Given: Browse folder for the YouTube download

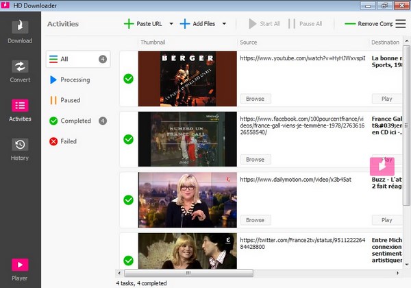Looking at the screenshot, I should point(256,99).
